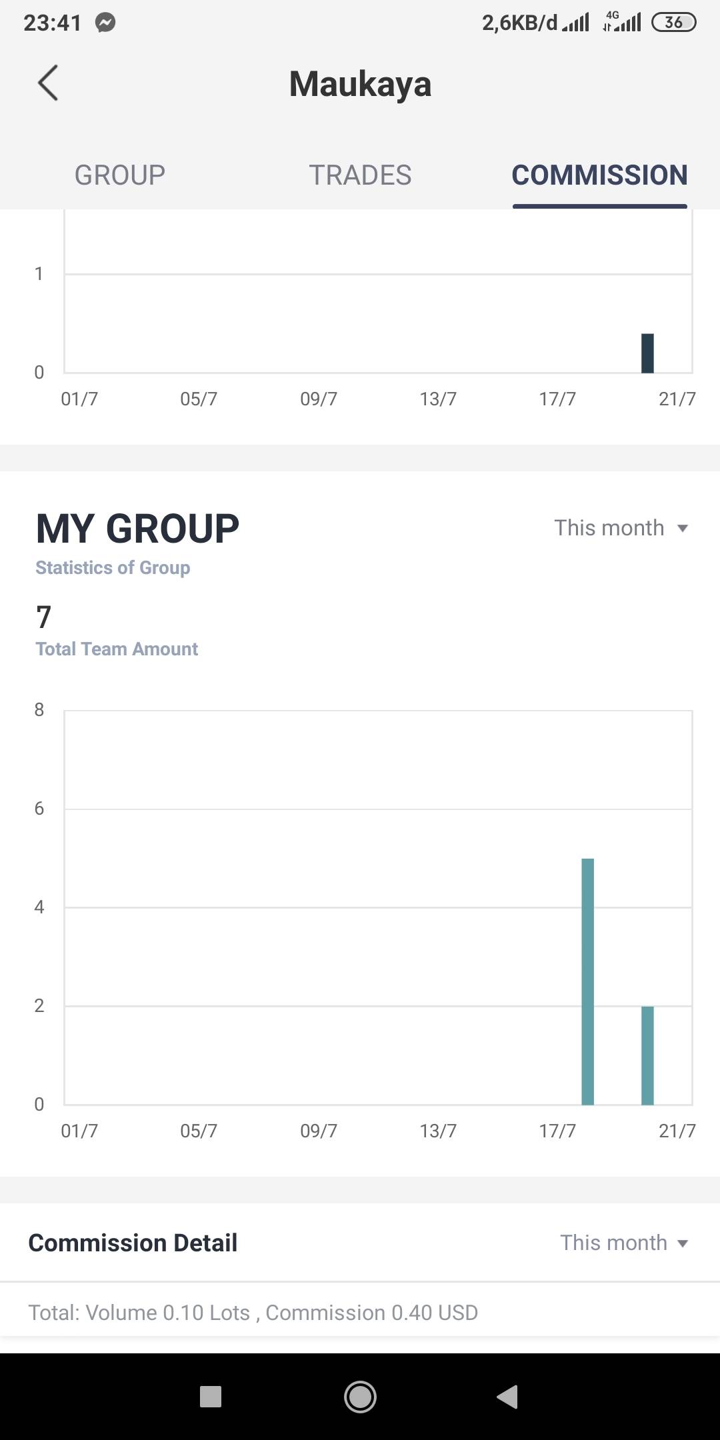720x1440 pixels.
Task: Open the TRADES tab
Action: click(360, 175)
